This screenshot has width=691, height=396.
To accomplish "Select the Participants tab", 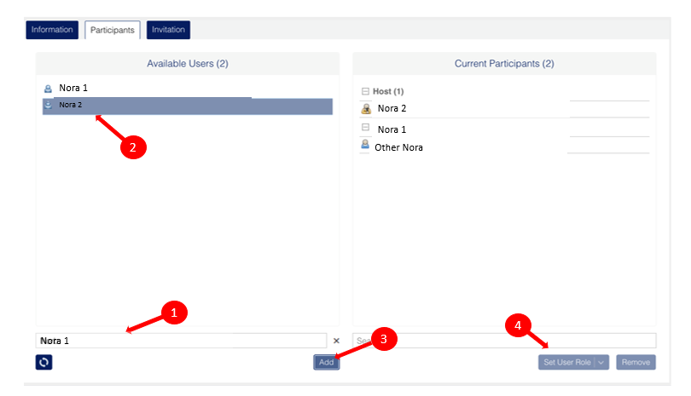I will point(113,30).
